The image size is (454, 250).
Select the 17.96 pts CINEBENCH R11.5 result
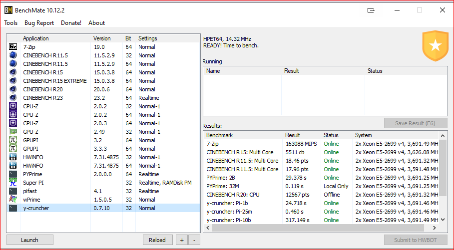coord(321,169)
